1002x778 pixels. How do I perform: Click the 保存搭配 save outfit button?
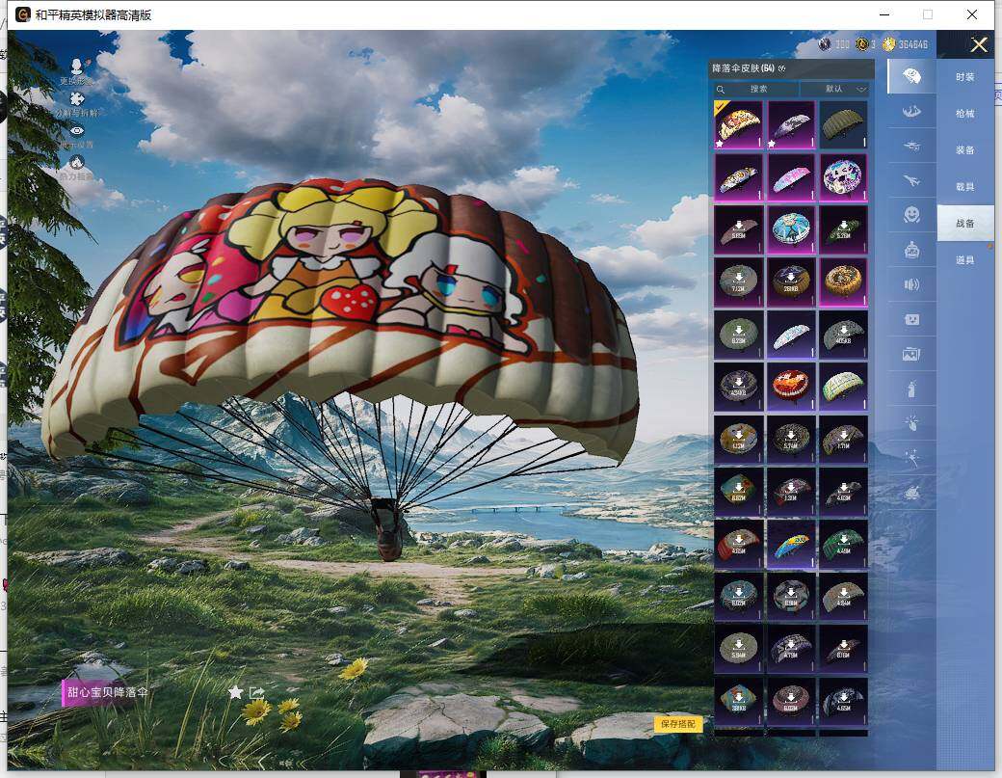tap(678, 724)
